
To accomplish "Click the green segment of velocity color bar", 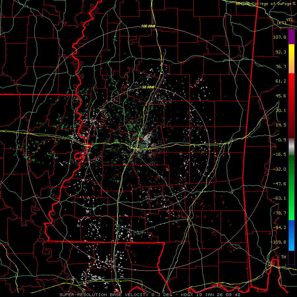I will click(291, 187).
